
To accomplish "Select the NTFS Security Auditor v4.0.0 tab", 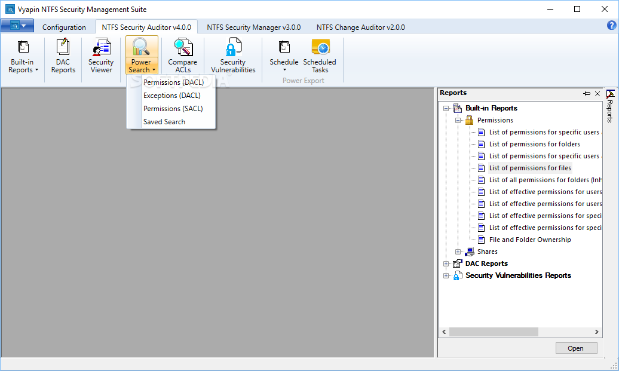I will pyautogui.click(x=146, y=27).
